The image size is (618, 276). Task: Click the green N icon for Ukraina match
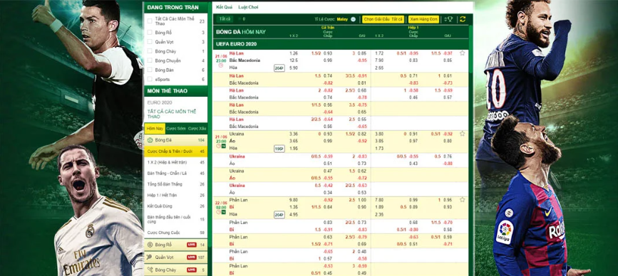click(224, 147)
